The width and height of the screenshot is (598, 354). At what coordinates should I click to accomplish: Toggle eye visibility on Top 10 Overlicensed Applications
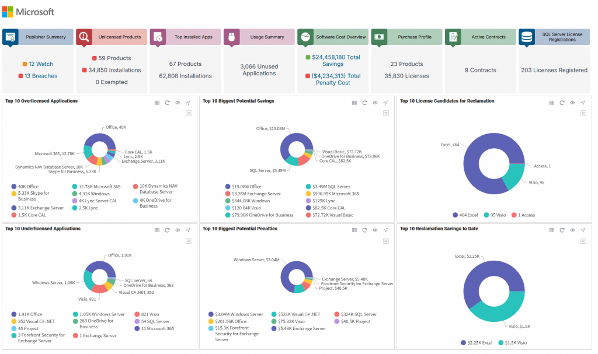[x=178, y=103]
